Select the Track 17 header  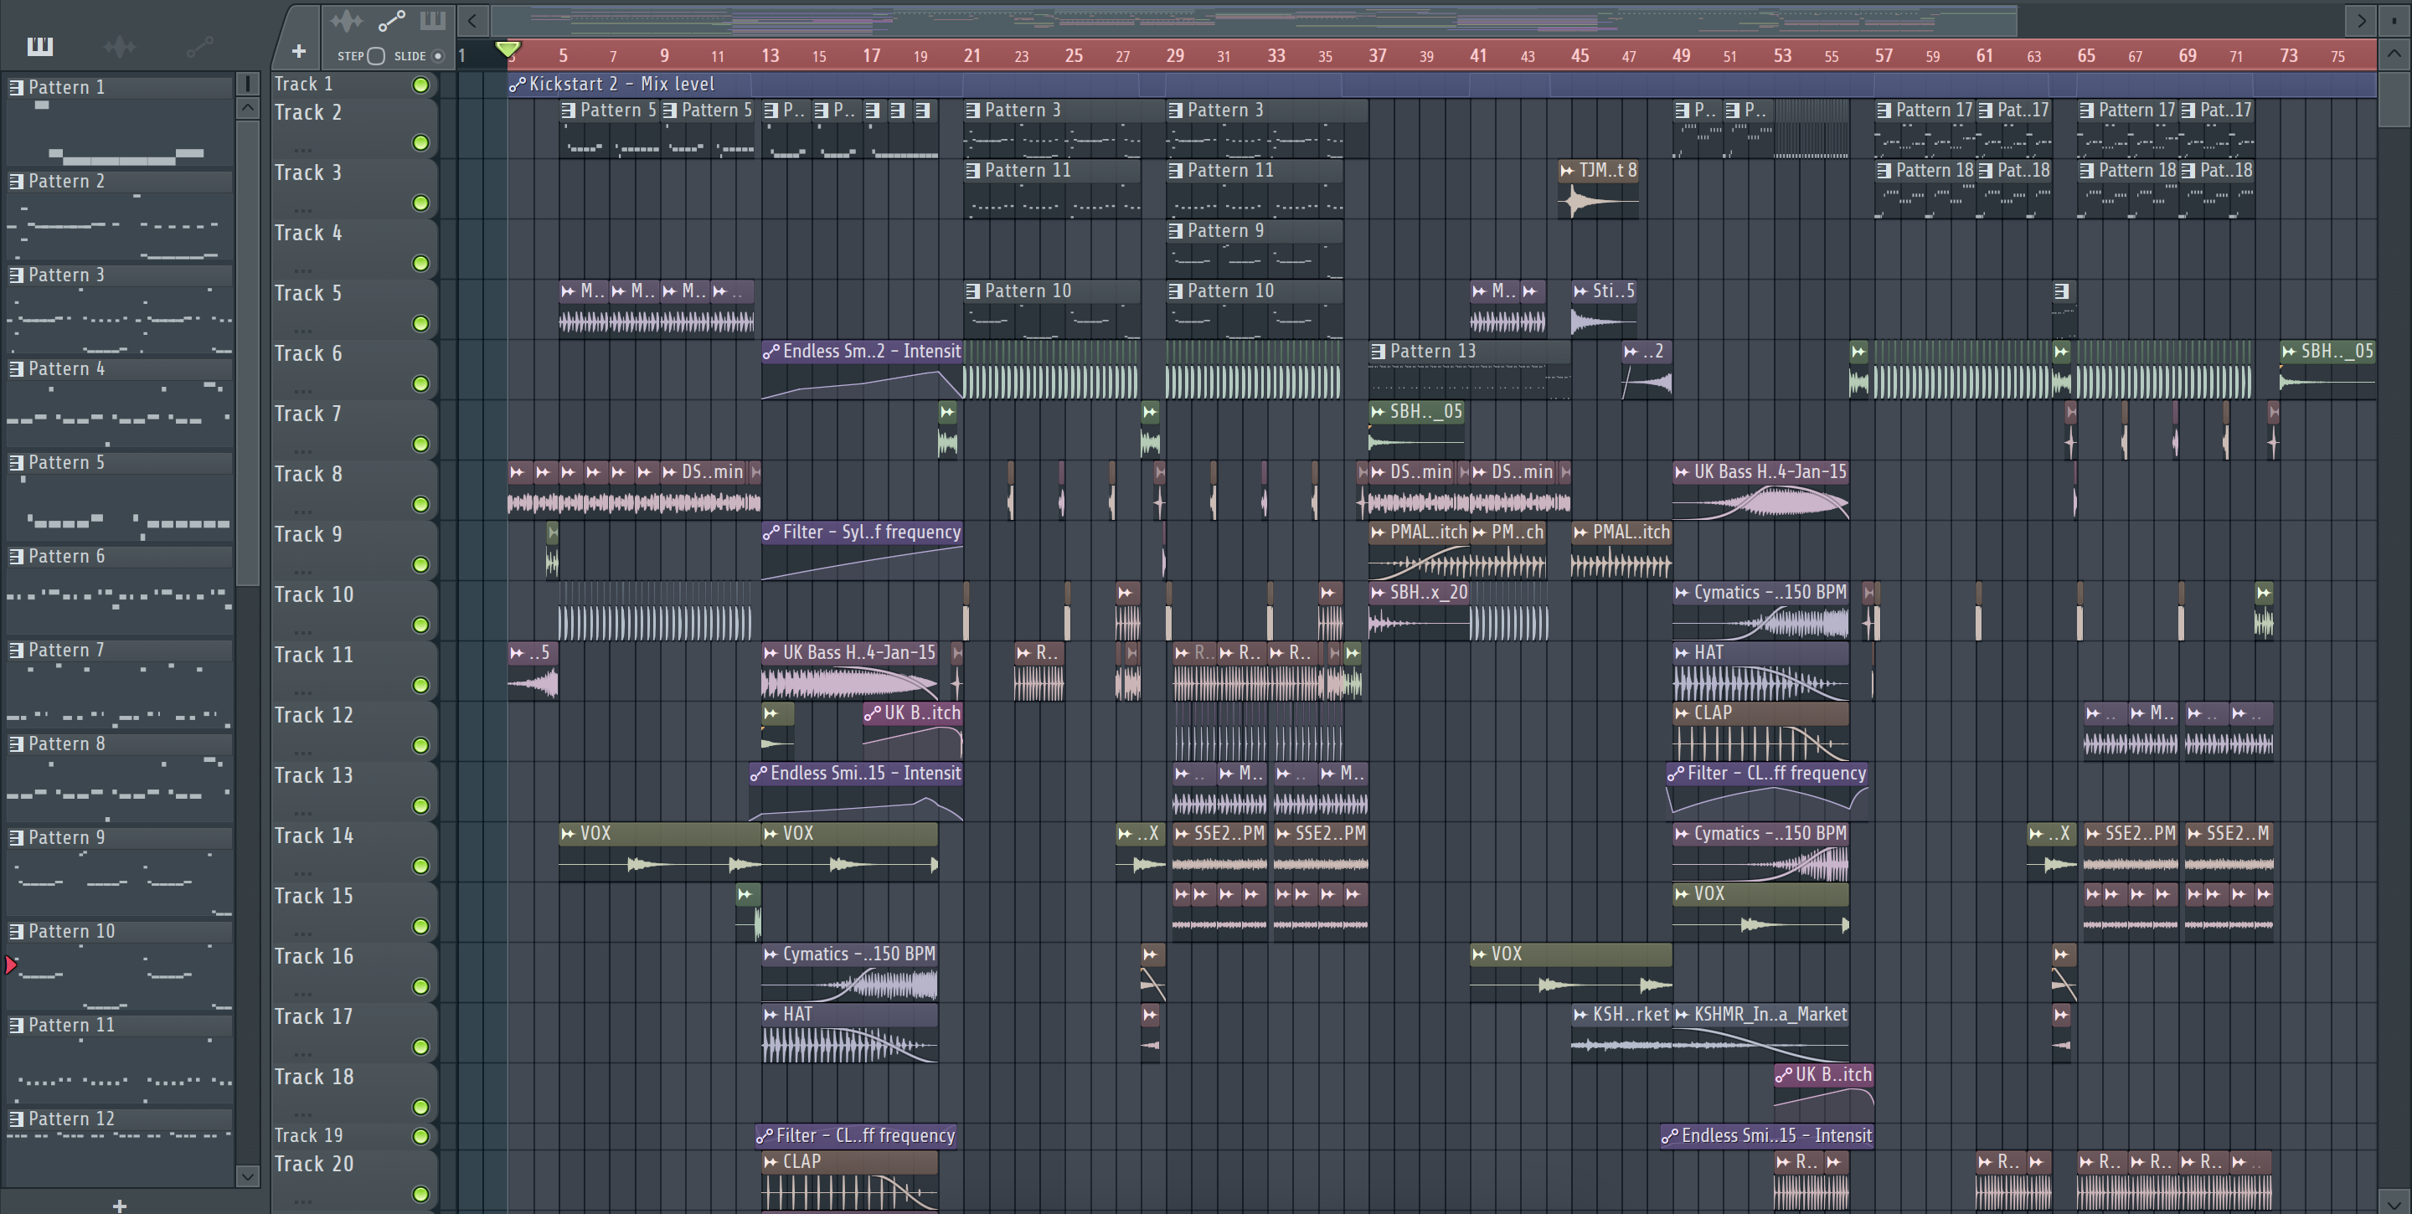(354, 1031)
